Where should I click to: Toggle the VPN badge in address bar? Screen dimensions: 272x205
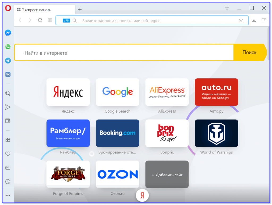[66, 20]
